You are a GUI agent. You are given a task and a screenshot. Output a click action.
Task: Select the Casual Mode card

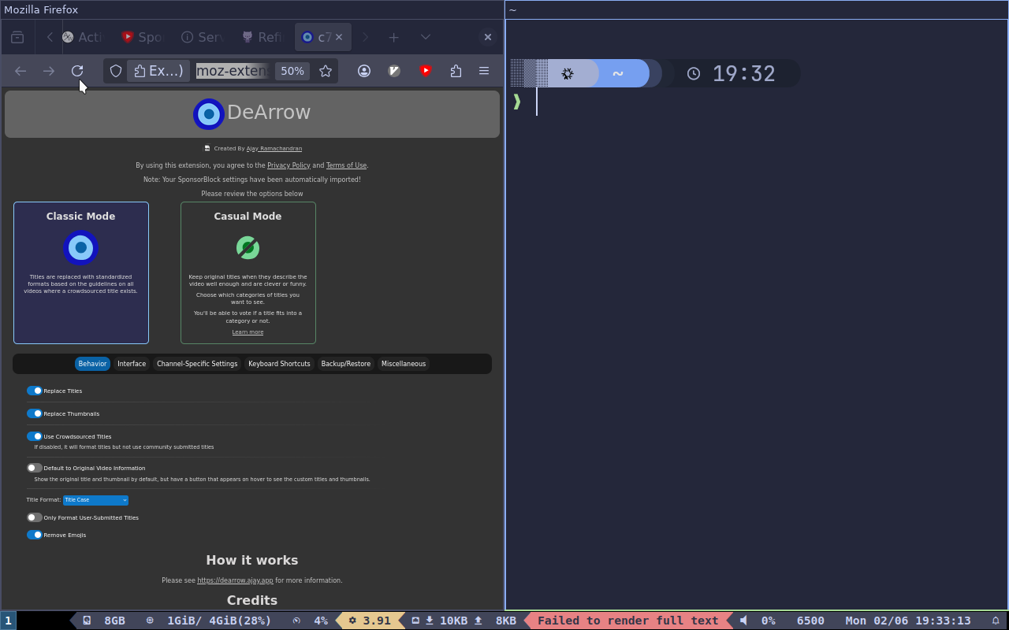(x=248, y=272)
